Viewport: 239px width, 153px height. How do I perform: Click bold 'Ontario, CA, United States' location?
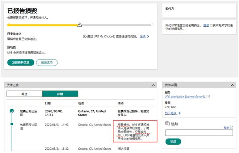pyautogui.click(x=92, y=113)
